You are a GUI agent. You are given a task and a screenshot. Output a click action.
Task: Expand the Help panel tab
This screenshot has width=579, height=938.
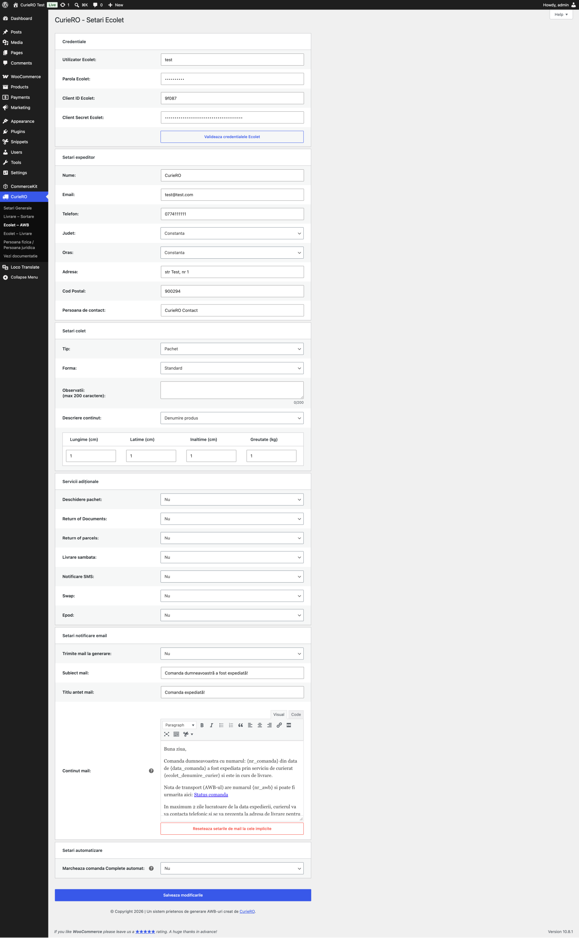point(561,15)
